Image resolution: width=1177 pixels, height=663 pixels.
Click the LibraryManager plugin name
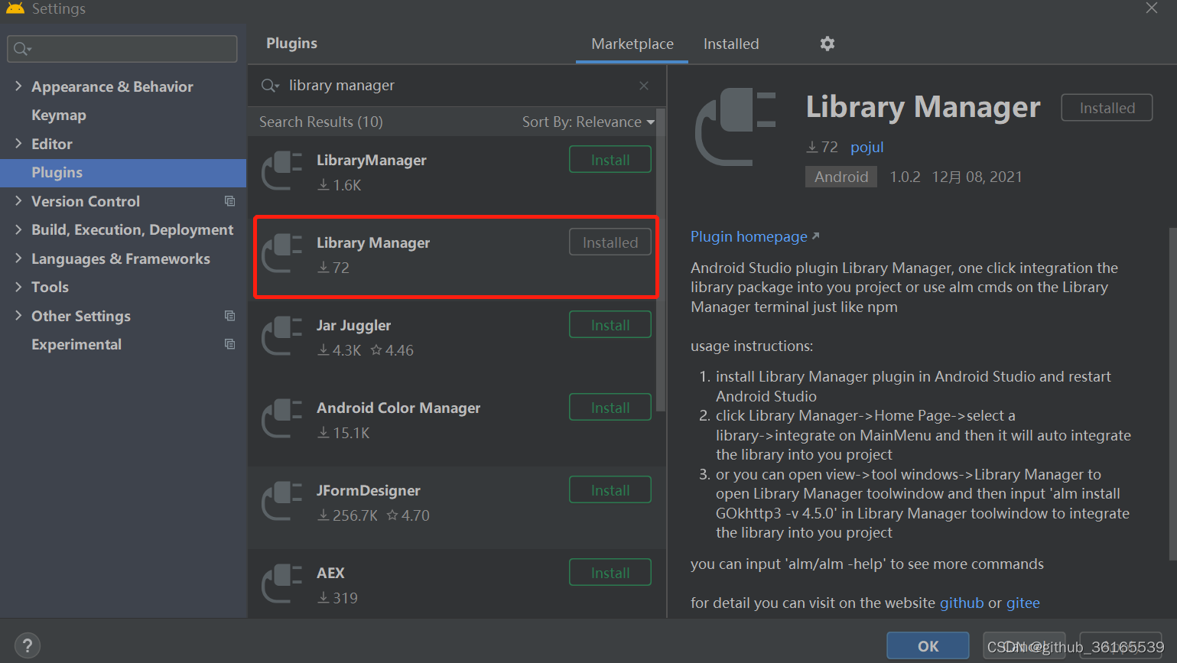point(372,160)
